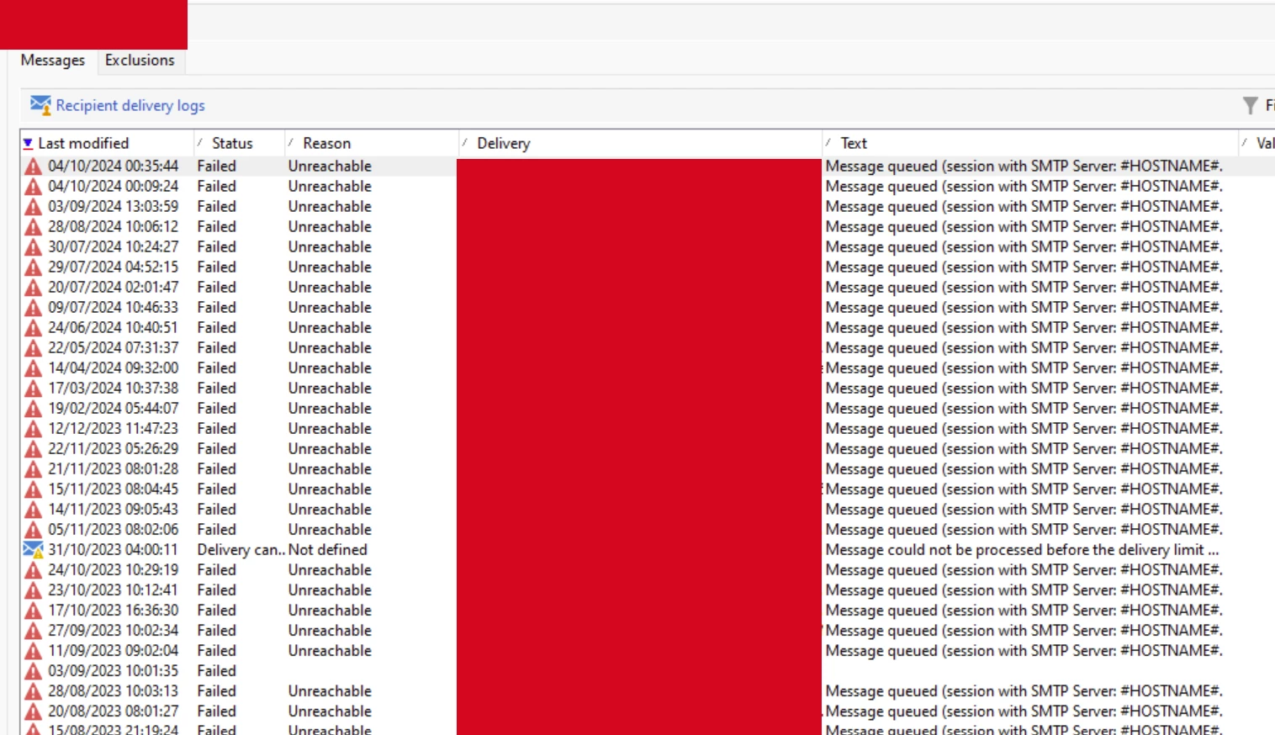Click Failed status in 24/06/2024 row
The image size is (1275, 735).
click(216, 328)
